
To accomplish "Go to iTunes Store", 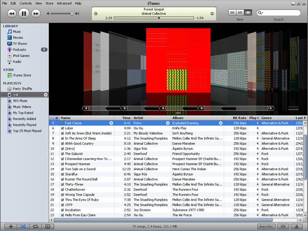I will point(22,75).
